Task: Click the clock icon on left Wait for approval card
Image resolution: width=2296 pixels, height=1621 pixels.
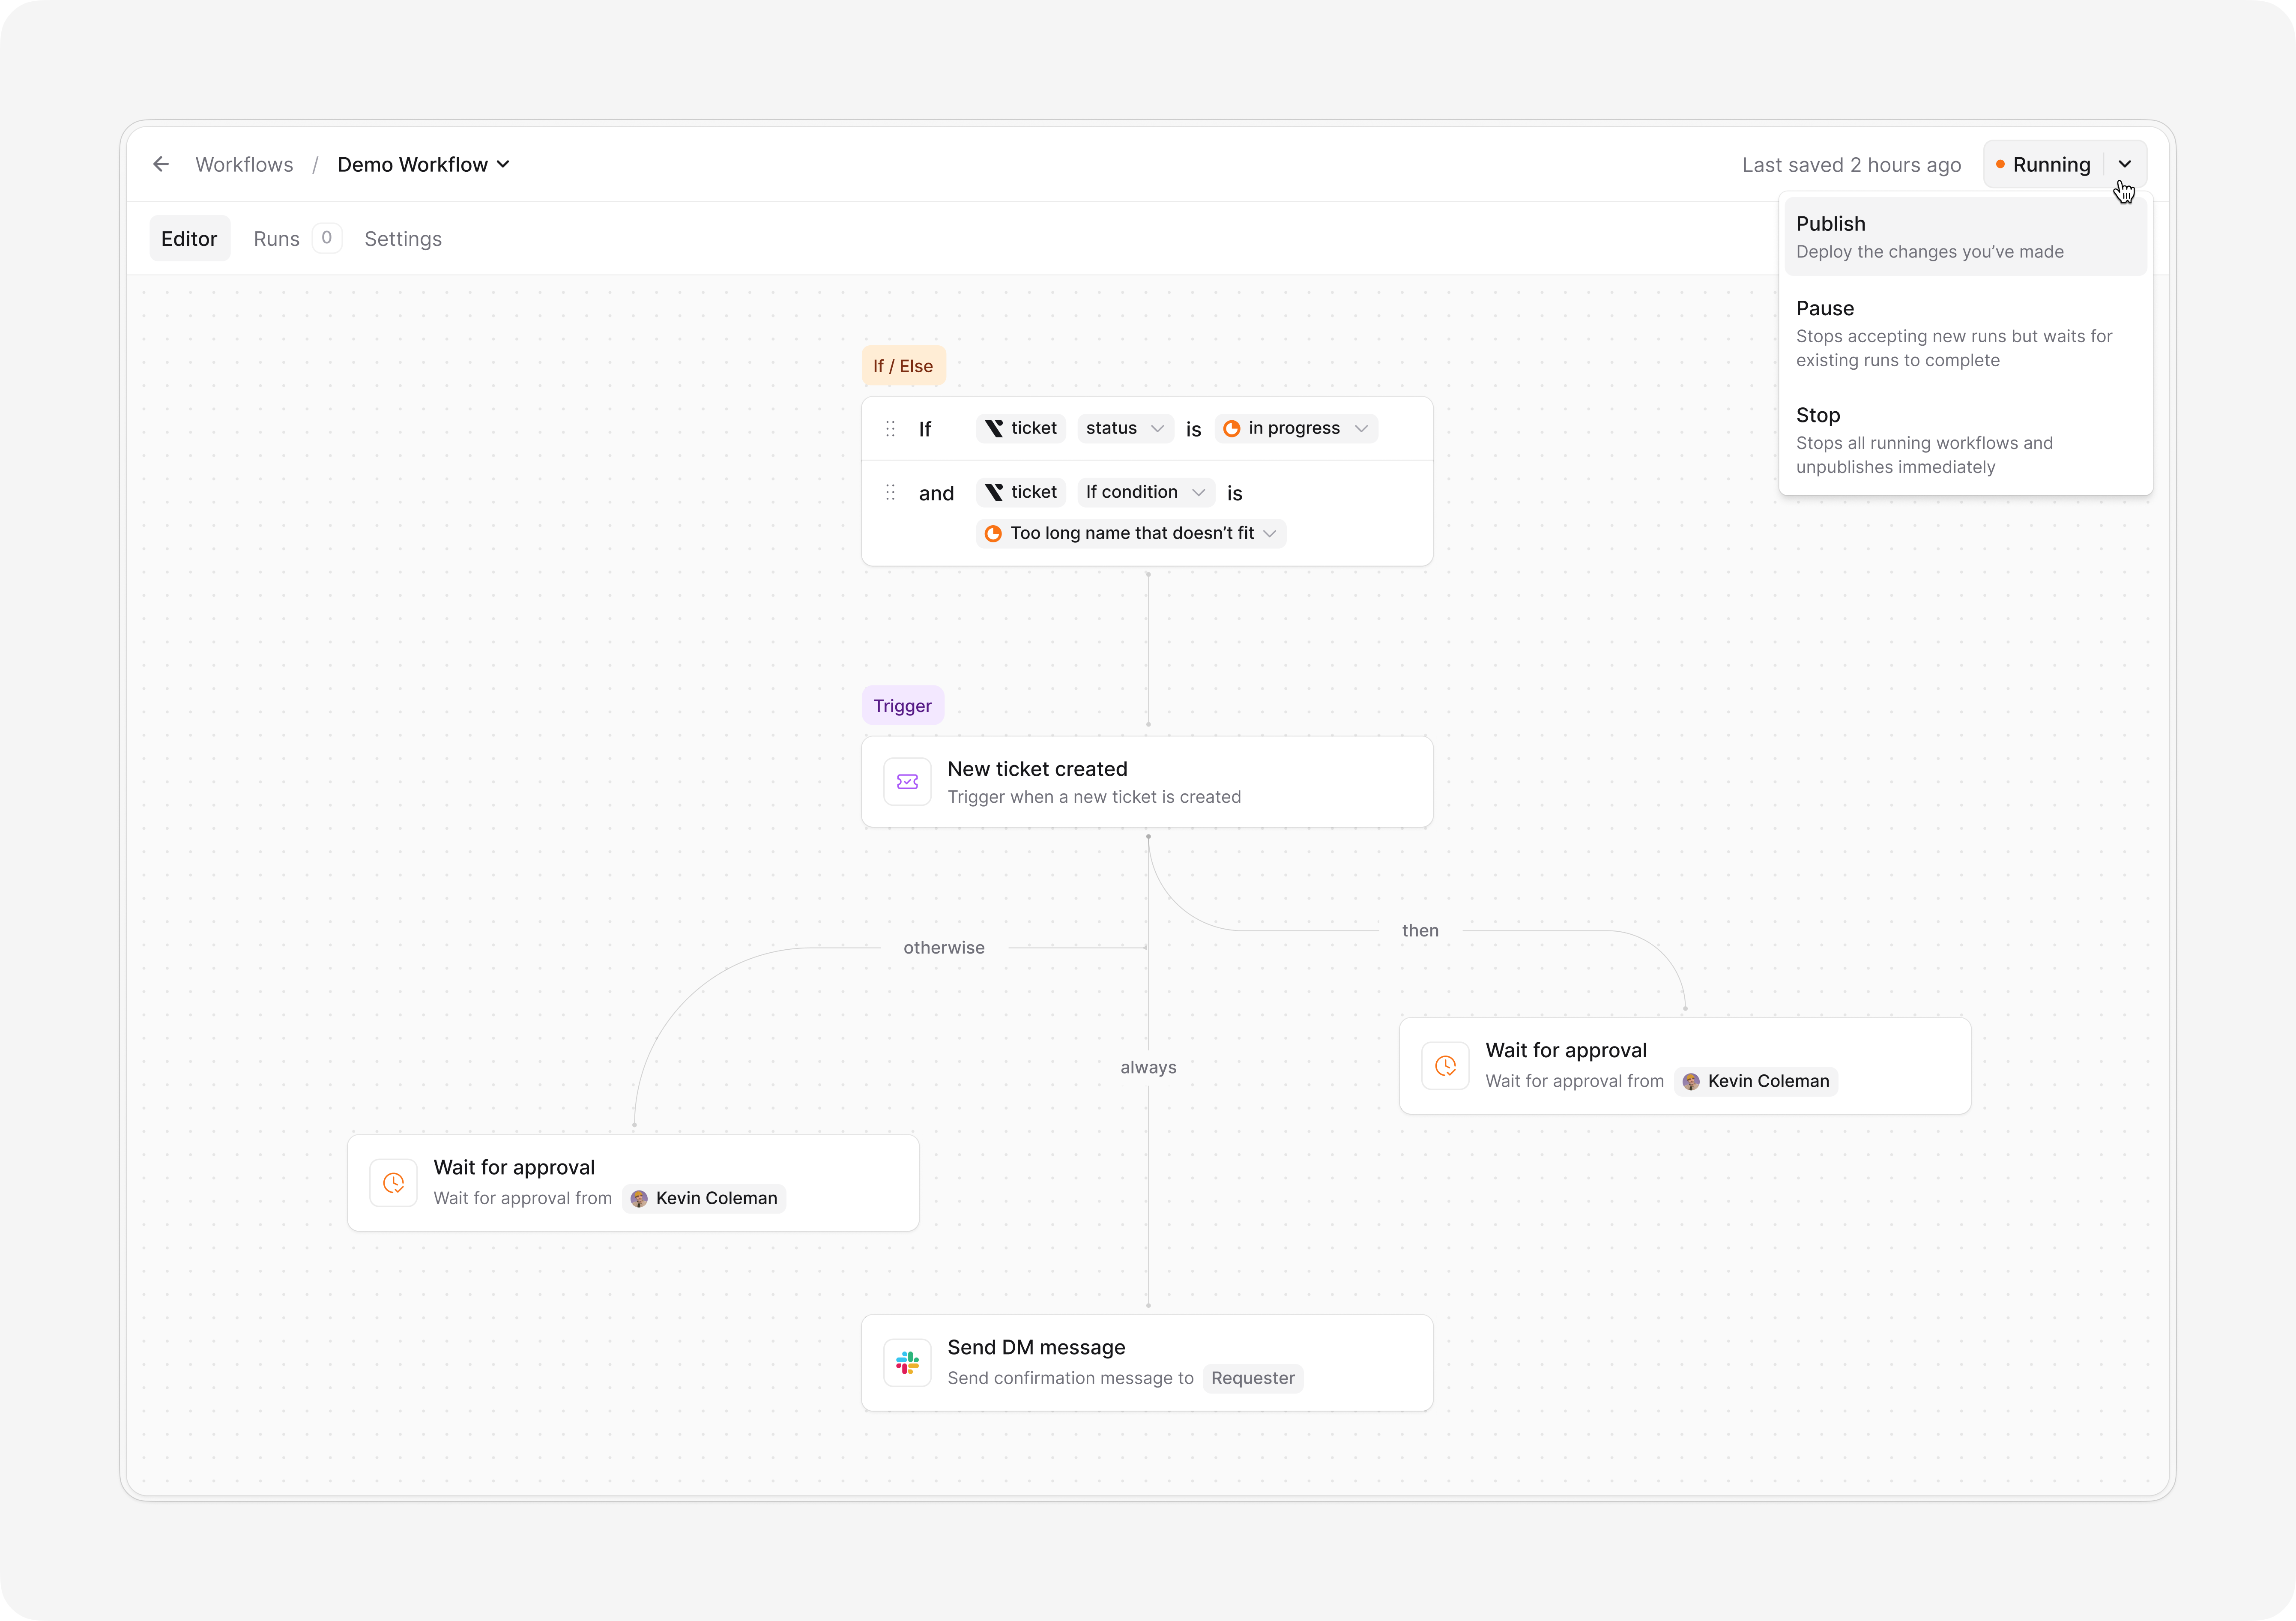Action: [393, 1183]
